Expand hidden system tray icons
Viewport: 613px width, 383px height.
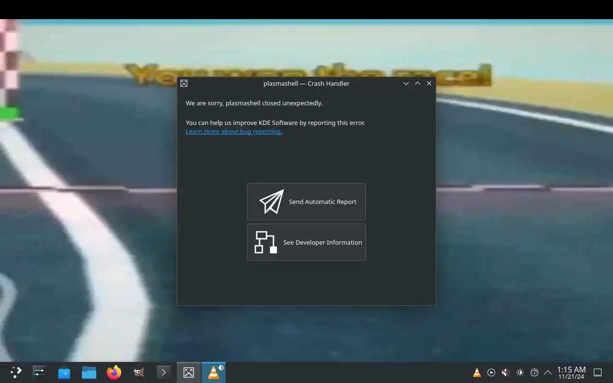(x=548, y=372)
